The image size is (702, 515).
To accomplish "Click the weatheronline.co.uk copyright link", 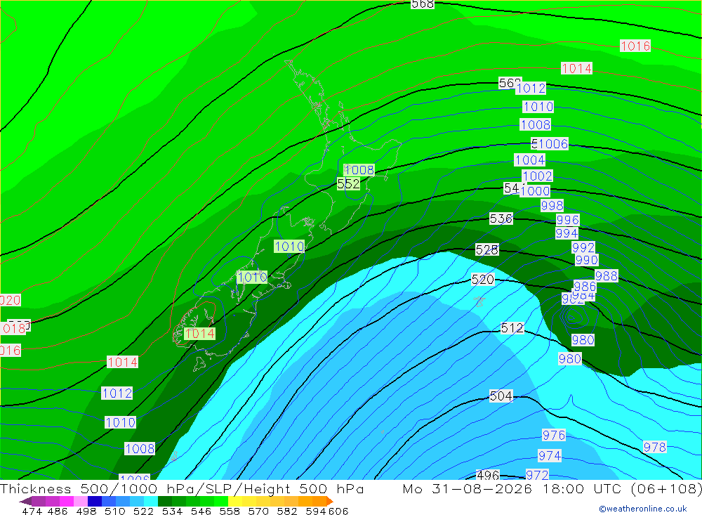I will coord(643,509).
